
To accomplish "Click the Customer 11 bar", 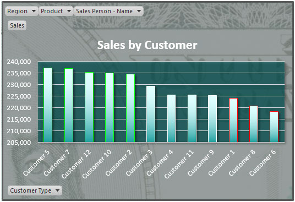I will coord(192,118).
